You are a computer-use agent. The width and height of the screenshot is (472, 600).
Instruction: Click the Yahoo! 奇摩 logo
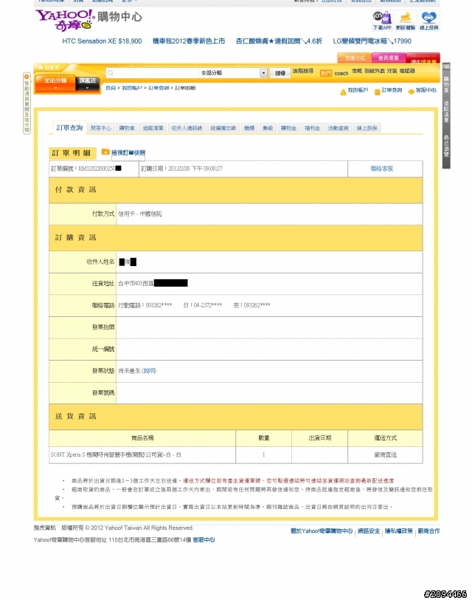coord(65,19)
